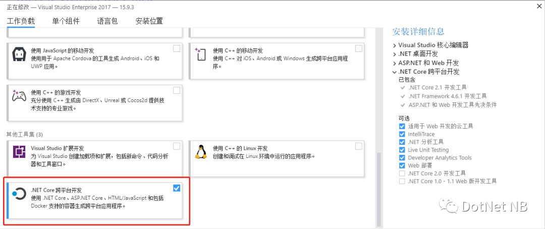Click the Apache Cordova JavaScript mobile icon
Screen dimensions: 545x229
[19, 54]
